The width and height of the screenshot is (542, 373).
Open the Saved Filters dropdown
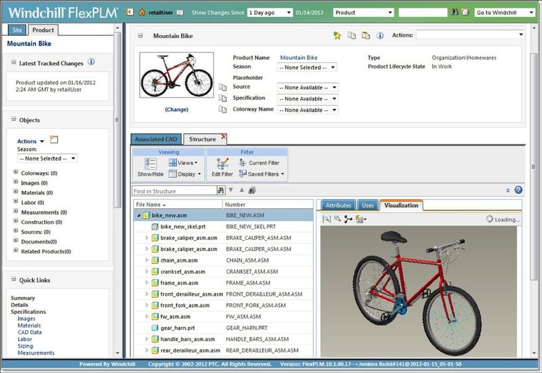pyautogui.click(x=262, y=174)
